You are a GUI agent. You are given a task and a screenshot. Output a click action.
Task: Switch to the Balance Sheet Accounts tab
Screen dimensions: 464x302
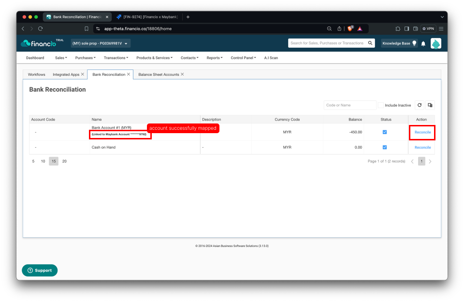tap(159, 74)
